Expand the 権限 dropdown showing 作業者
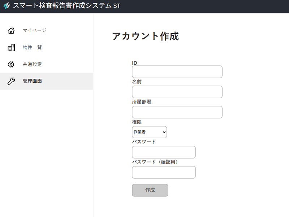Viewport: 289px width, 217px height. pyautogui.click(x=149, y=132)
